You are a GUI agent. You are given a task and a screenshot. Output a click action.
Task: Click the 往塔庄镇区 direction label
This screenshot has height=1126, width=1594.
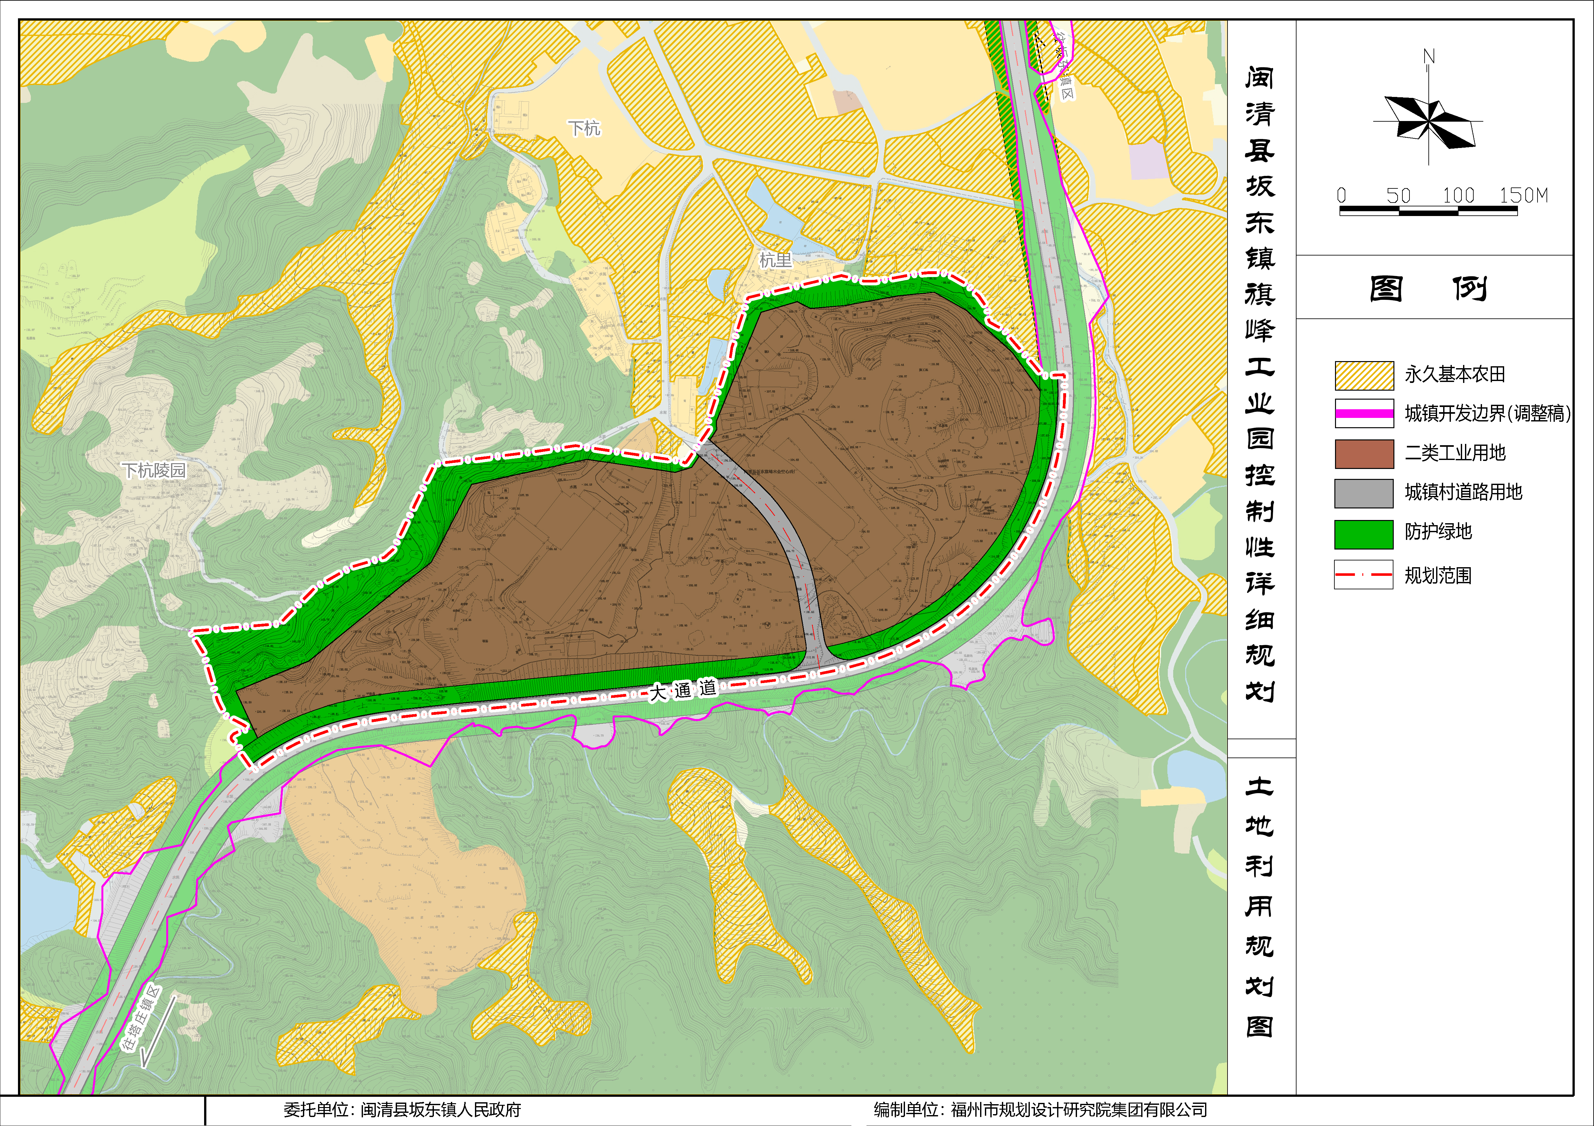[141, 1018]
